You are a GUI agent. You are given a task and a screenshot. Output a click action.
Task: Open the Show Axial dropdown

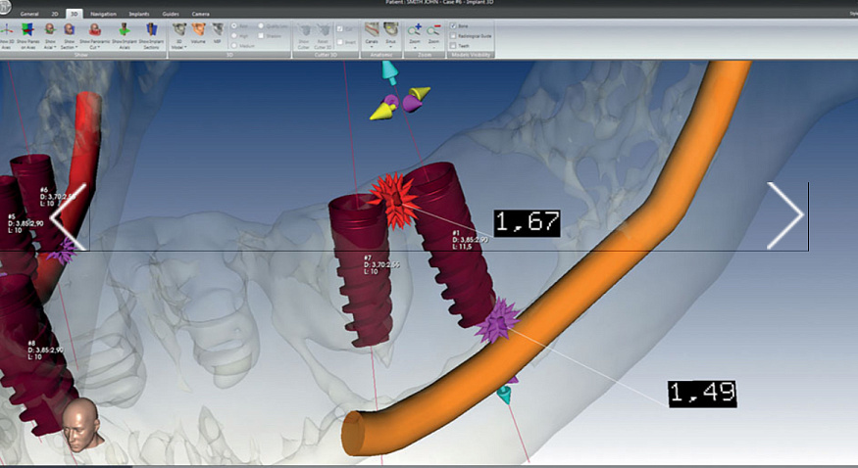(50, 36)
